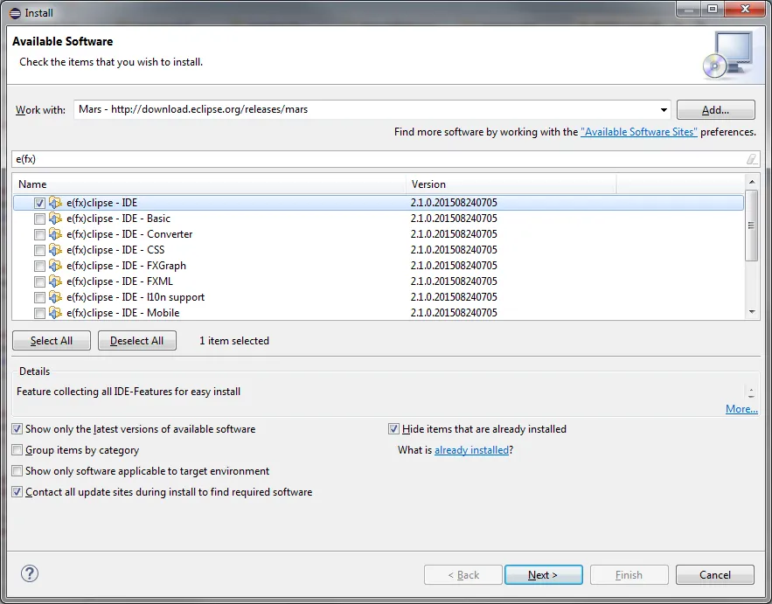Check the e(fx)clipse - IDE - CSS checkbox
772x604 pixels.
click(x=39, y=250)
